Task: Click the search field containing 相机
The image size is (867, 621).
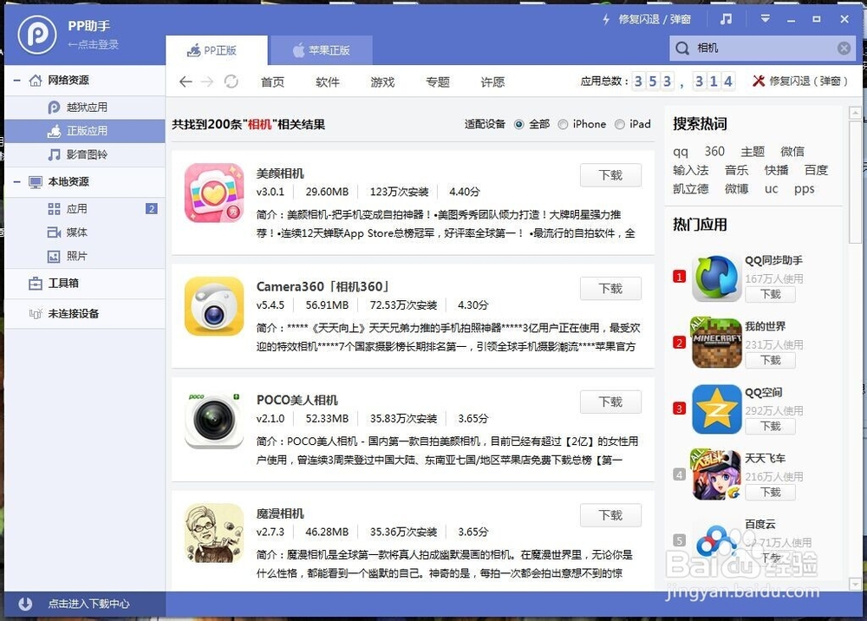Action: tap(763, 48)
